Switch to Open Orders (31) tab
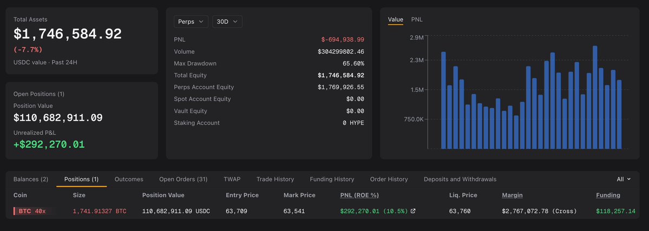The image size is (649, 231). click(x=183, y=179)
